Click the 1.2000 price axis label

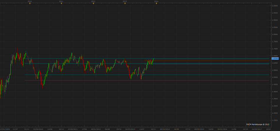click(x=274, y=120)
